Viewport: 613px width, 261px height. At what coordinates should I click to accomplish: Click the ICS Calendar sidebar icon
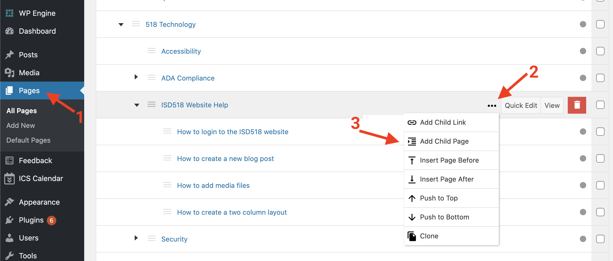(x=9, y=179)
